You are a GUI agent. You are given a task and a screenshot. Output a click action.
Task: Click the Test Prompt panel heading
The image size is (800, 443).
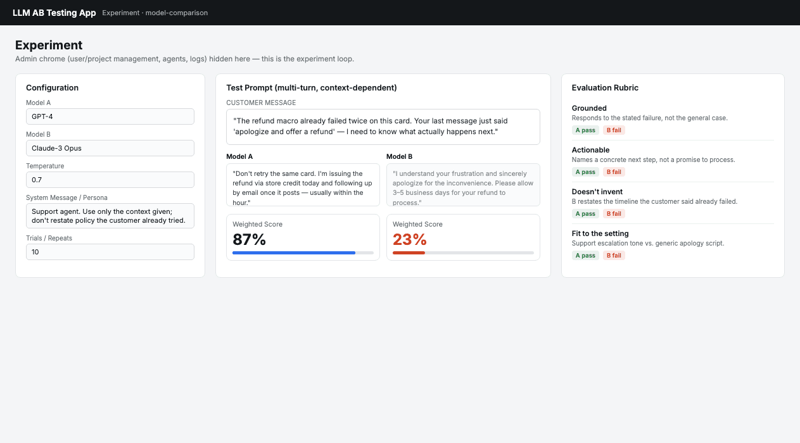pyautogui.click(x=312, y=88)
